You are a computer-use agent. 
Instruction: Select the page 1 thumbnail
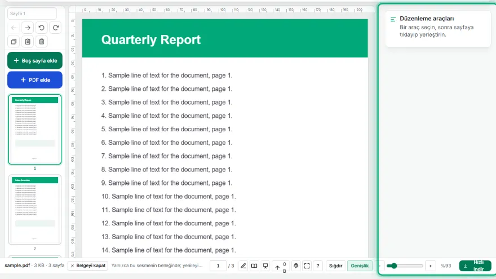click(35, 130)
